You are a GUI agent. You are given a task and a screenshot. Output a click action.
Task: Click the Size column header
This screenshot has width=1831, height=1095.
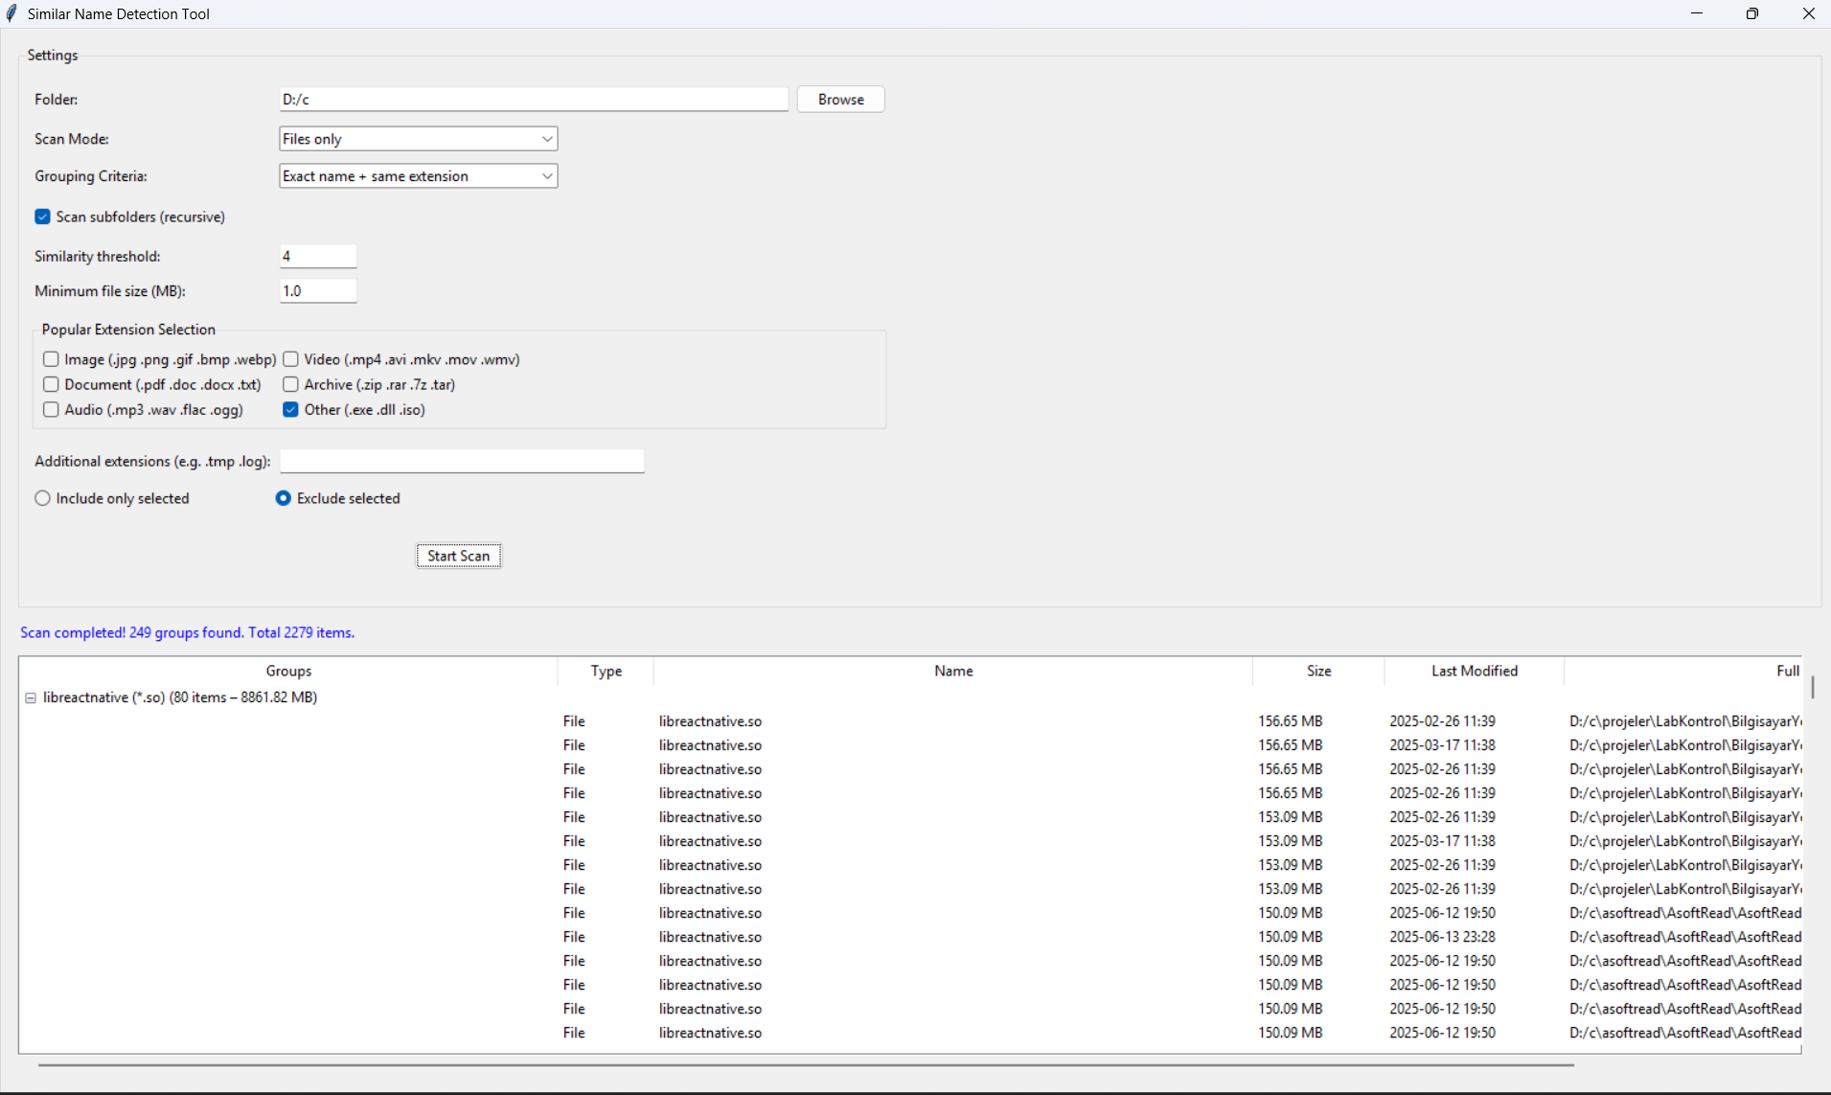(1316, 671)
